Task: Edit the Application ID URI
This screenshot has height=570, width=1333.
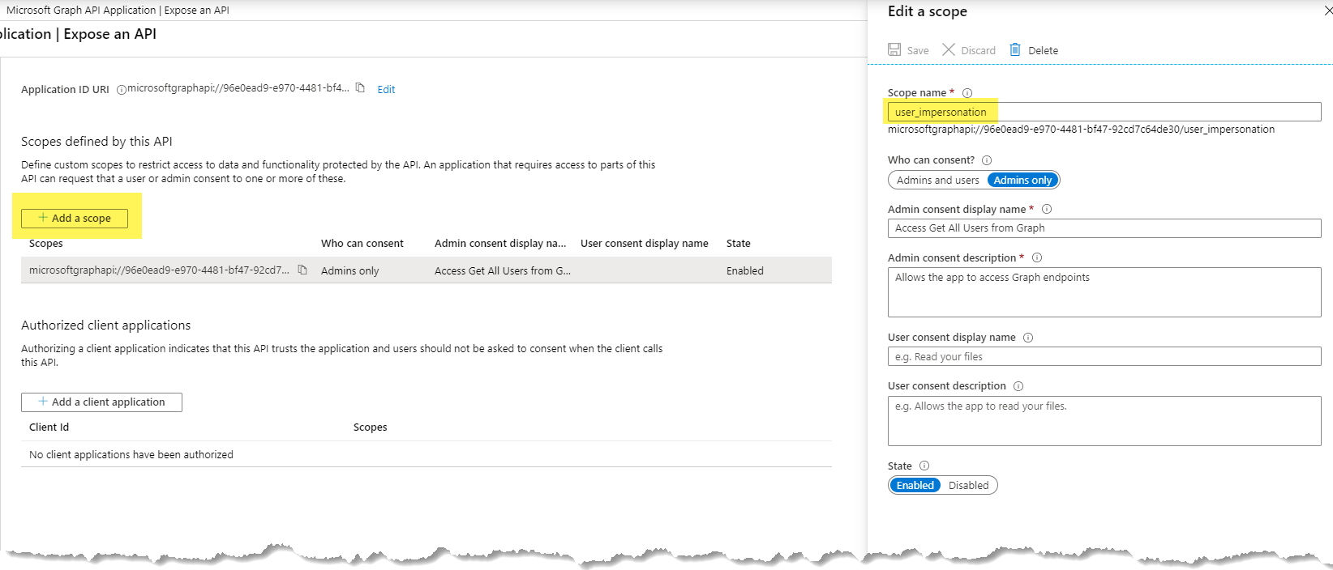Action: click(386, 89)
